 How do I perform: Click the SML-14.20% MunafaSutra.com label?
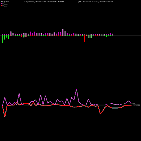96,2
